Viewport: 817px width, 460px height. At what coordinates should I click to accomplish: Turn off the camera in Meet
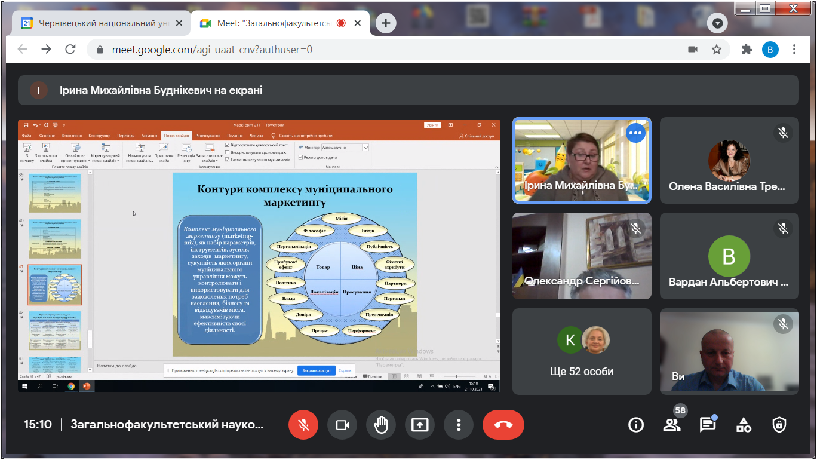click(342, 425)
